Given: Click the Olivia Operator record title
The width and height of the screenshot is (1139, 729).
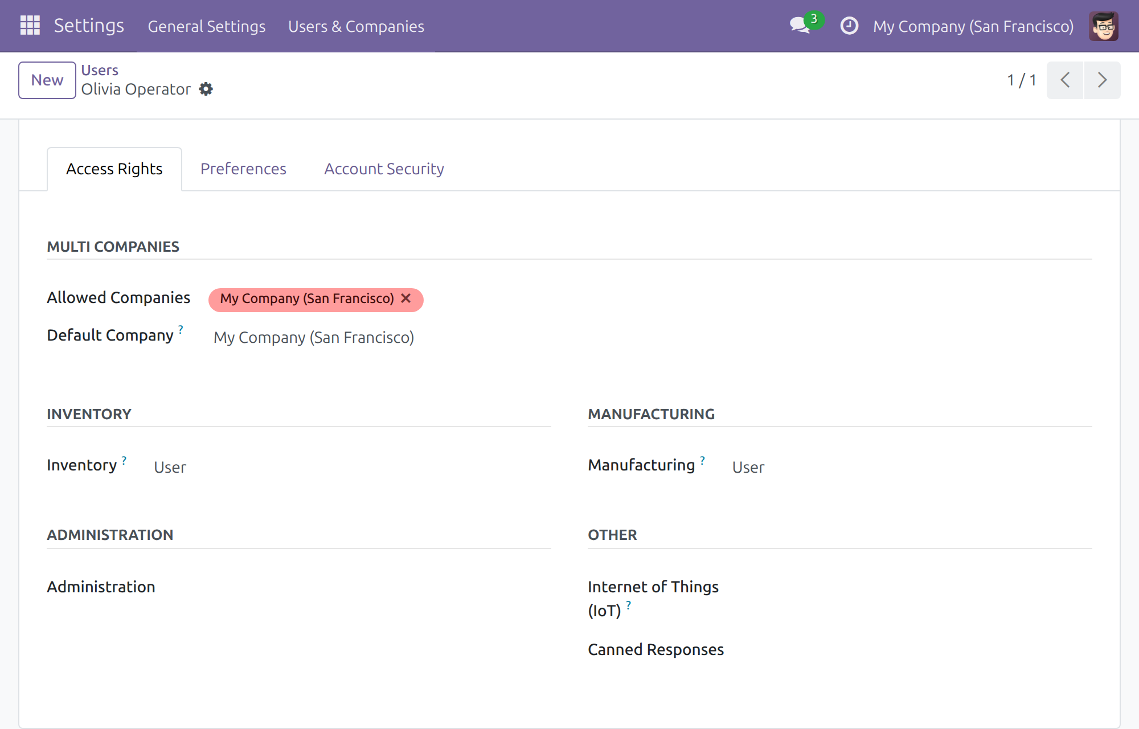Looking at the screenshot, I should pos(136,89).
